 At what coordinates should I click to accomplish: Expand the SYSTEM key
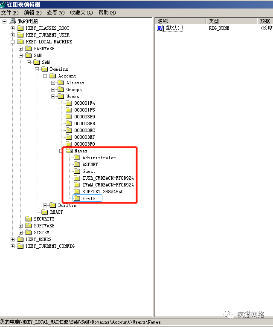point(20,232)
